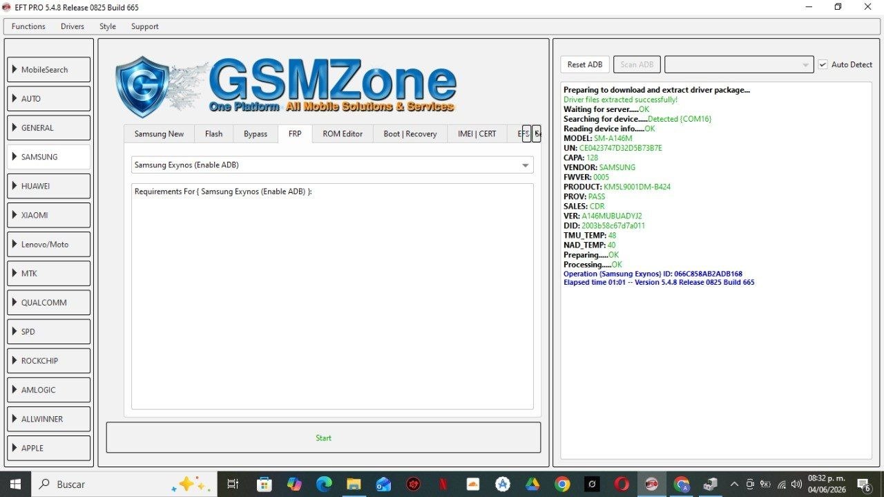This screenshot has height=497, width=884.
Task: Expand the XIAOMI sidebar section
Action: click(x=49, y=215)
